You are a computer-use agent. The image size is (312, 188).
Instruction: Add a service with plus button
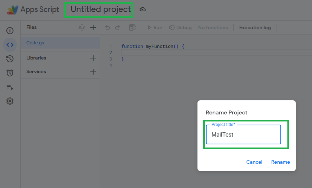(x=93, y=72)
